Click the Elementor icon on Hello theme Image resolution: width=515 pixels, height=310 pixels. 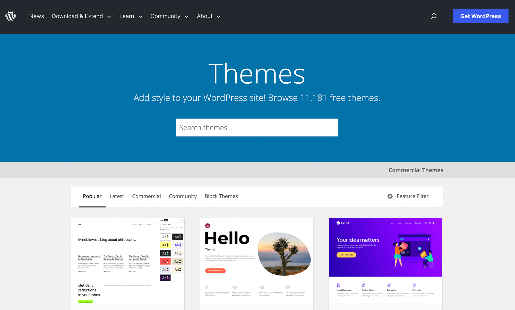(208, 225)
